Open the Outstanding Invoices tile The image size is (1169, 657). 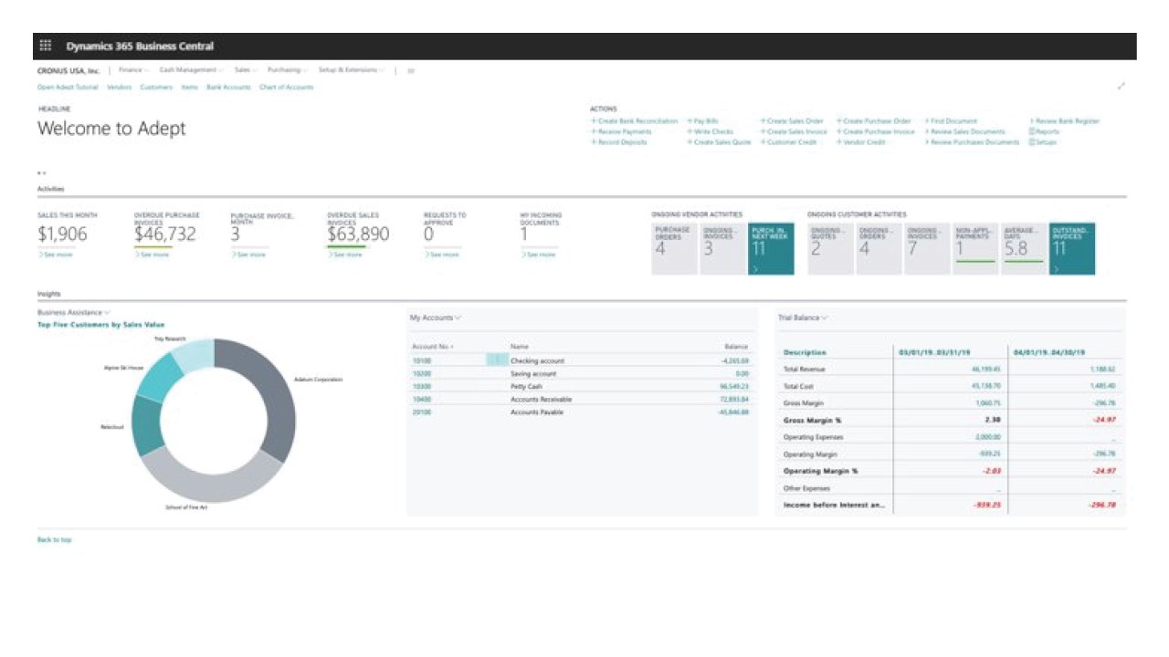click(x=1072, y=248)
